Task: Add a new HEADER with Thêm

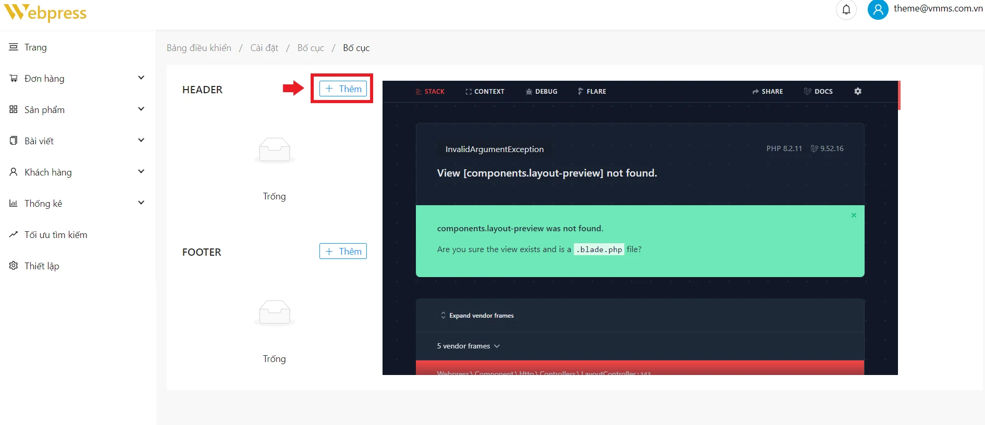Action: click(343, 89)
